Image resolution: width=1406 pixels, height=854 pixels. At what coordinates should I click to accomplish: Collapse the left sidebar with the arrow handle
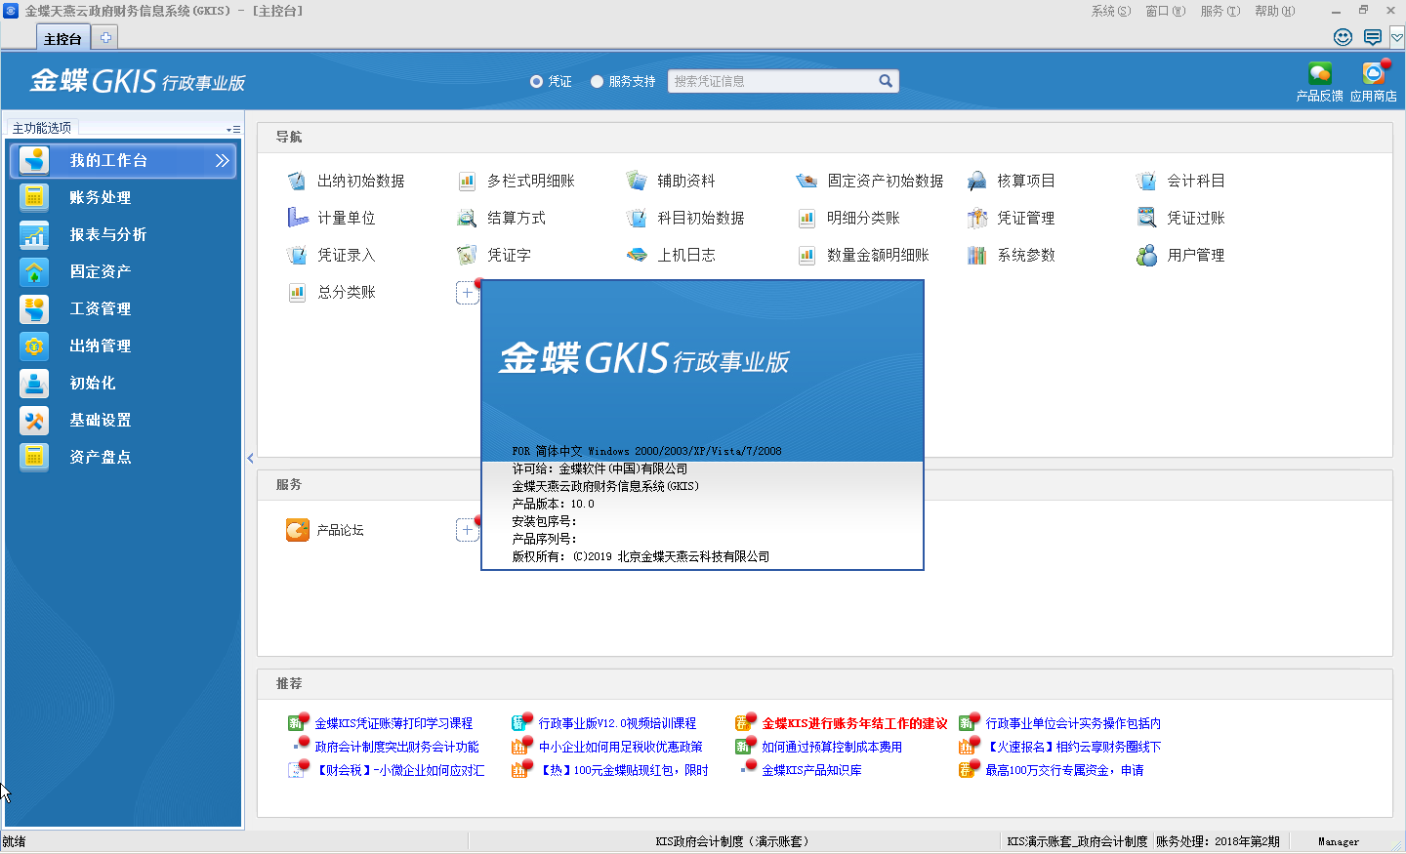(250, 458)
